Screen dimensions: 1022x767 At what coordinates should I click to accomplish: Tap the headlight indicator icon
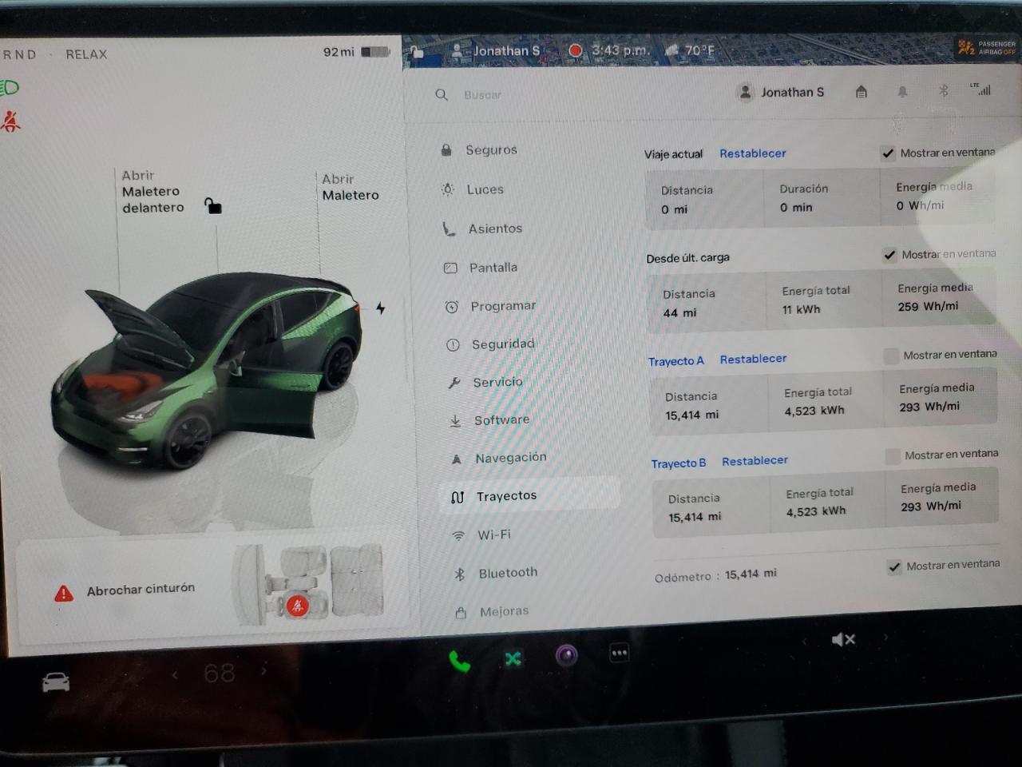pos(10,88)
